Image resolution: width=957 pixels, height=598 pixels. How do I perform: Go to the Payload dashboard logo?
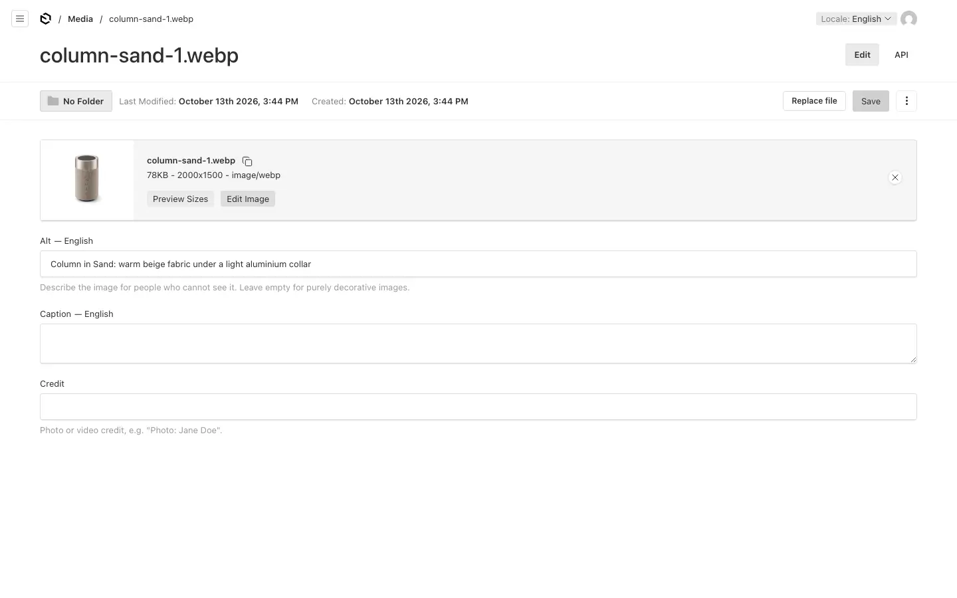45,19
